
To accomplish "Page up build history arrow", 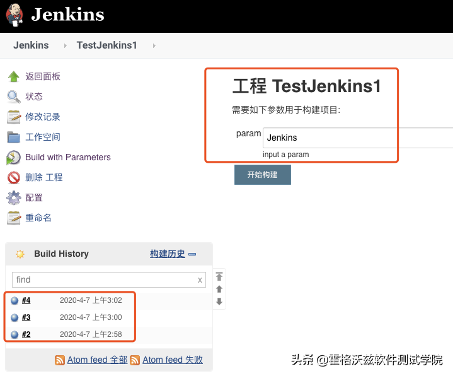I will tap(219, 289).
